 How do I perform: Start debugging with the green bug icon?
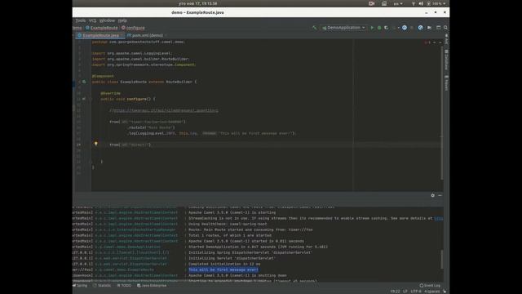(x=379, y=28)
